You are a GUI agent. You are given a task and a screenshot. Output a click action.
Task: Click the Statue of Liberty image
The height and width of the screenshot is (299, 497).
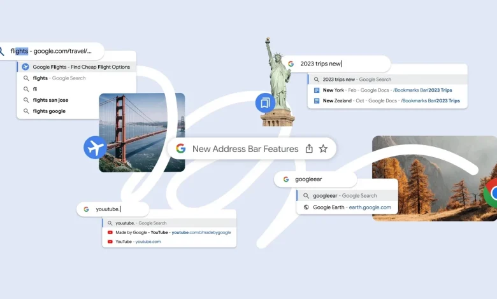(278, 81)
